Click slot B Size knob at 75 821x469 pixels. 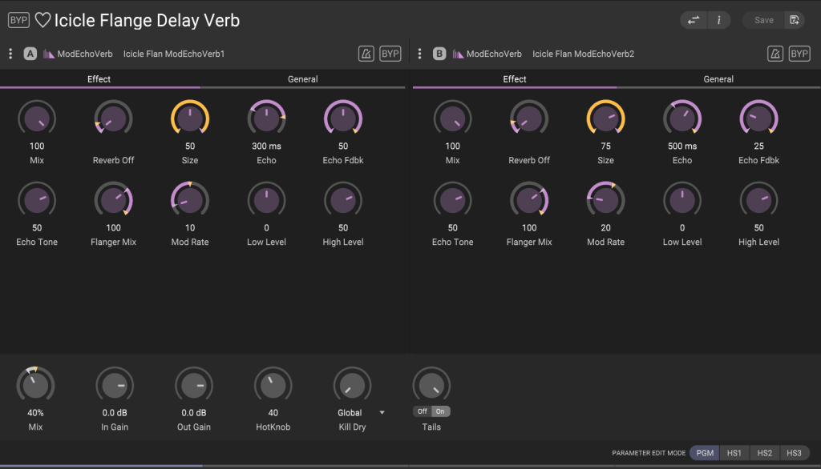point(606,118)
